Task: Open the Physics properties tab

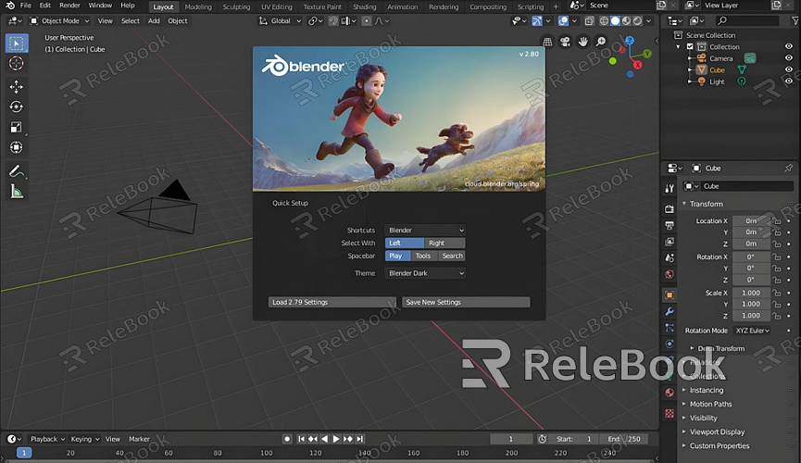Action: (670, 344)
